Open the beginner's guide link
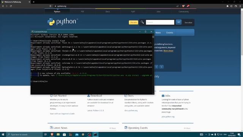The image size is (243, 137). point(62,114)
